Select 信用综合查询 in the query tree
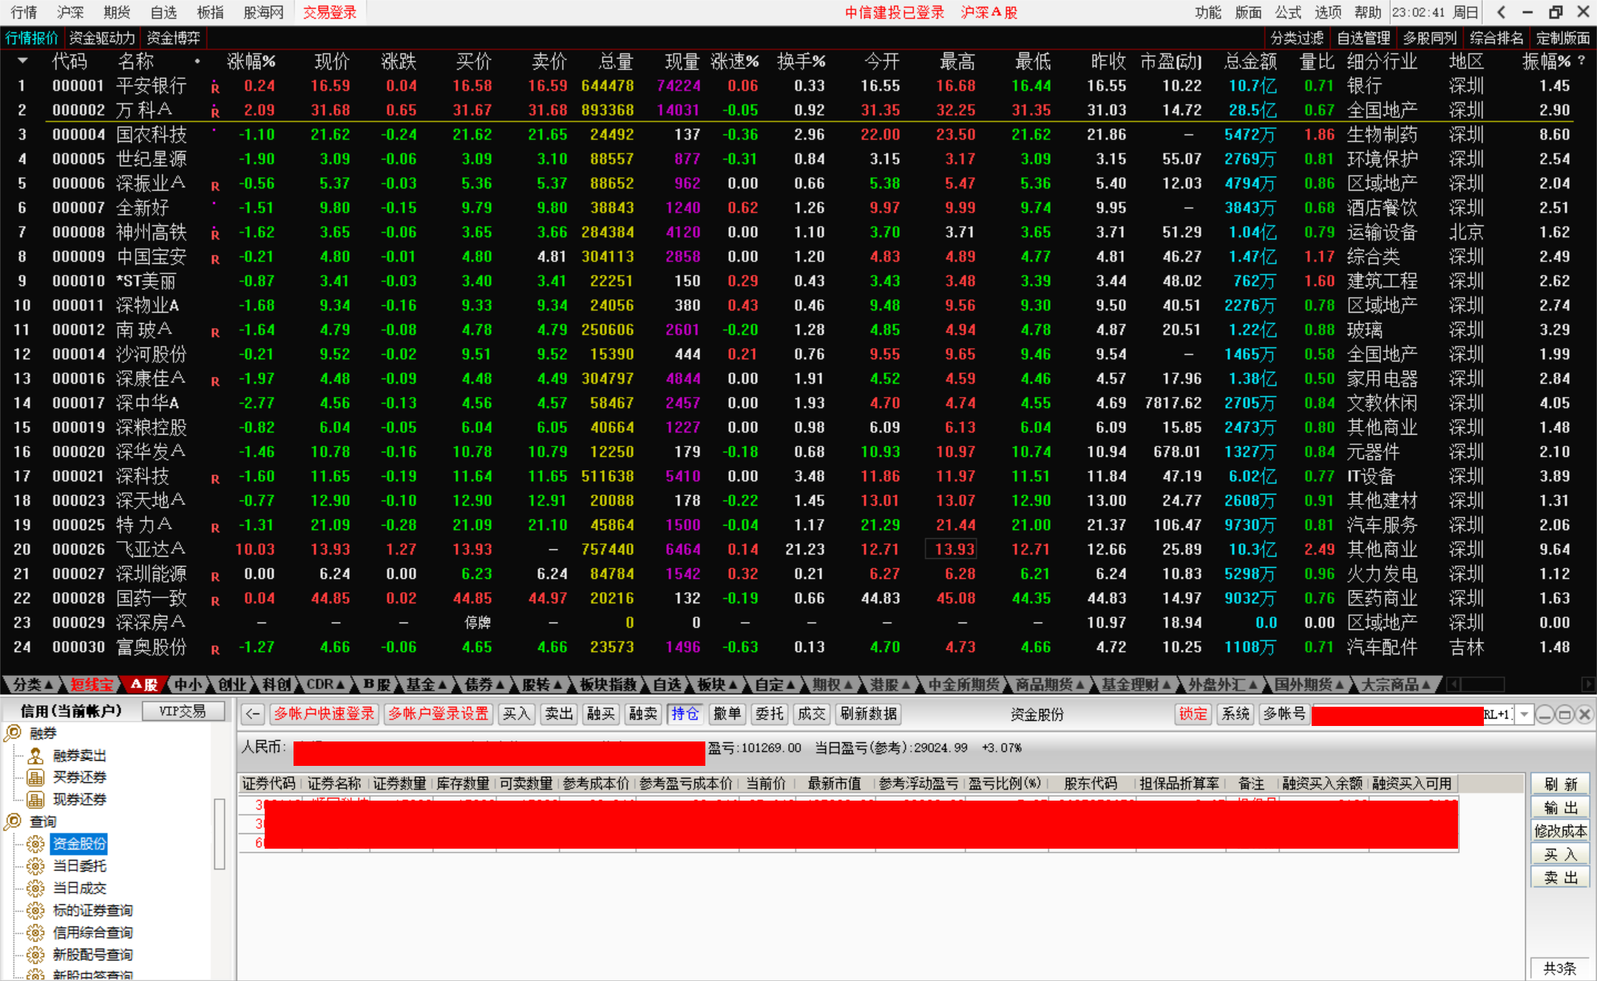 point(93,932)
